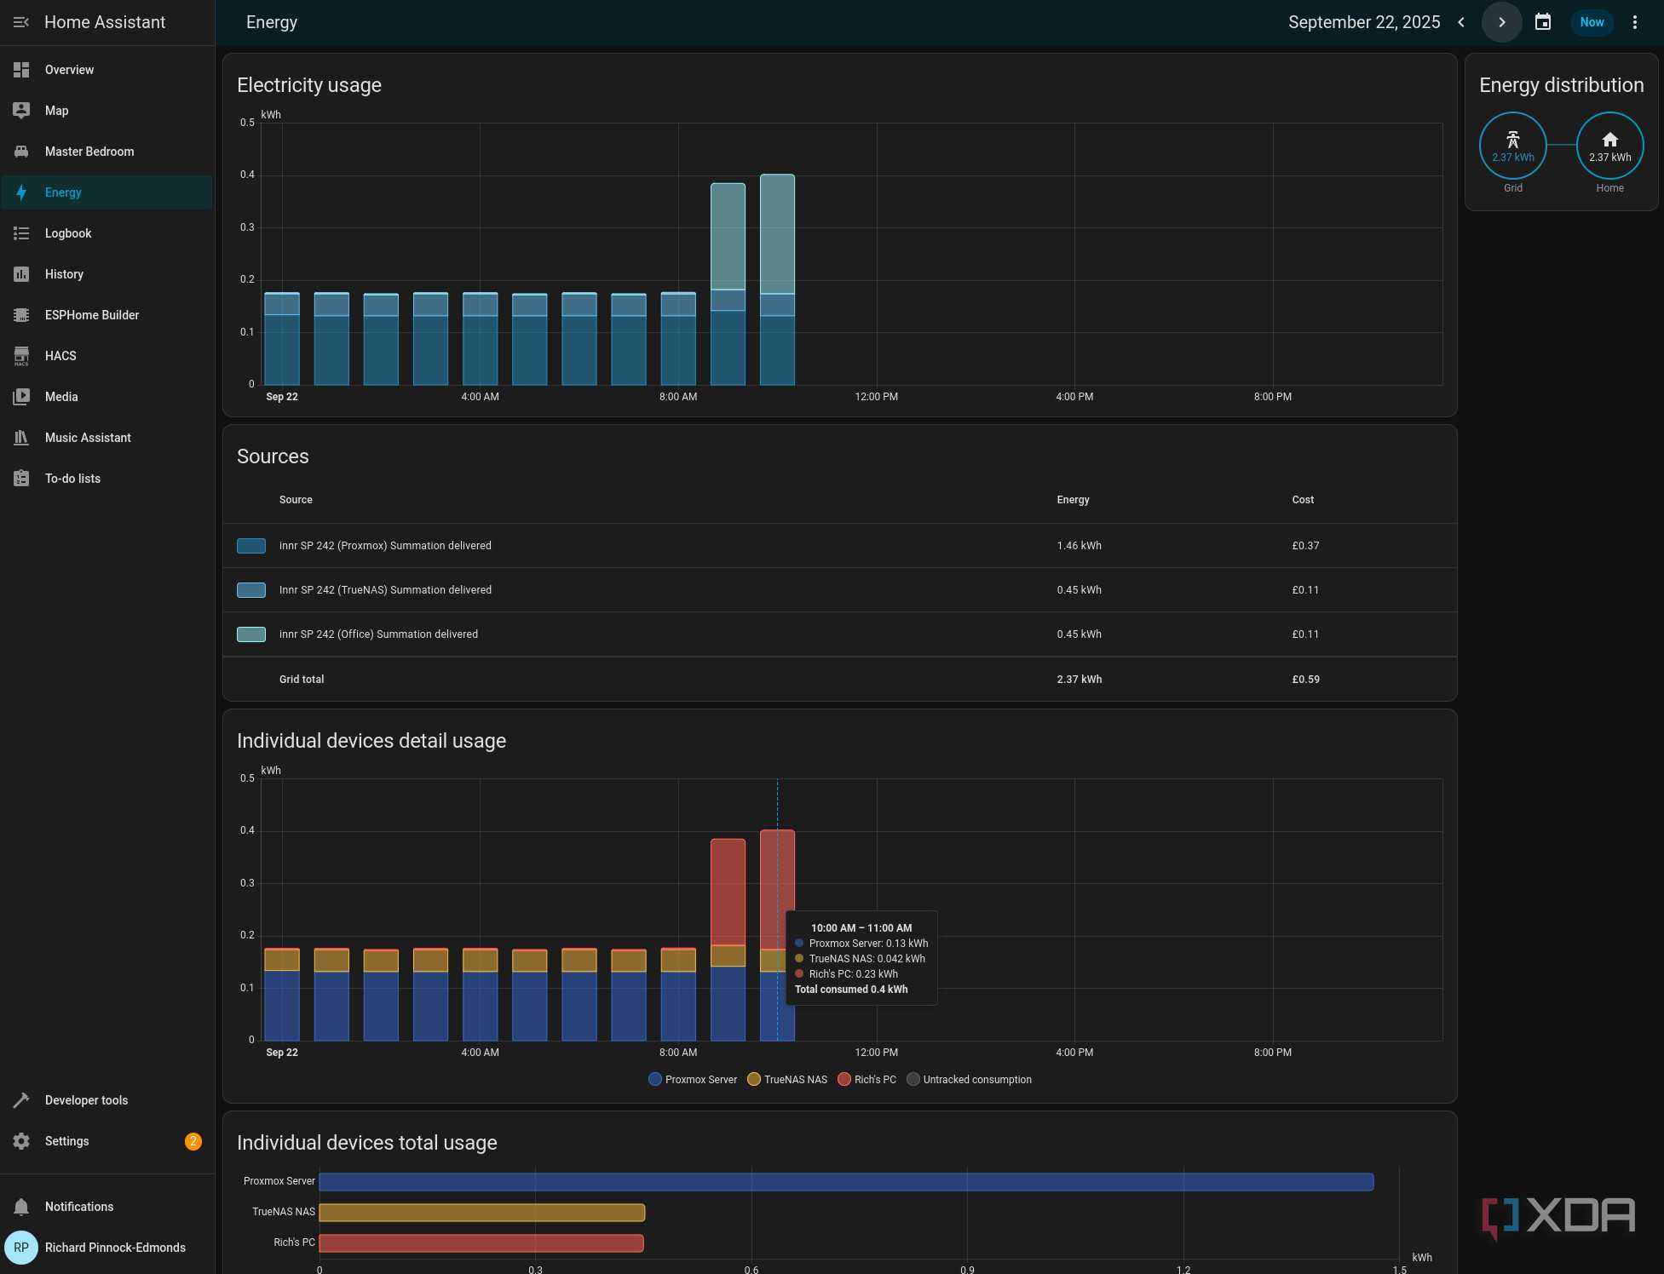
Task: Open the Master Bedroom bed icon
Action: [x=21, y=152]
